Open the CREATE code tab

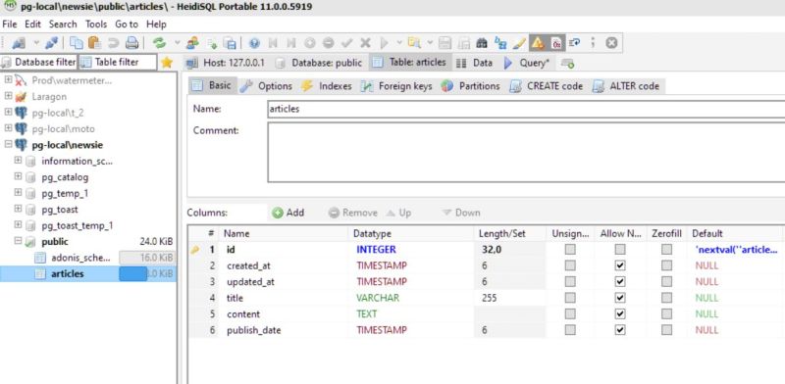pyautogui.click(x=547, y=86)
